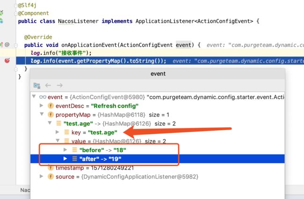Collapse the propertyMap node
Screen dimensions: 304x199
(x=42, y=114)
